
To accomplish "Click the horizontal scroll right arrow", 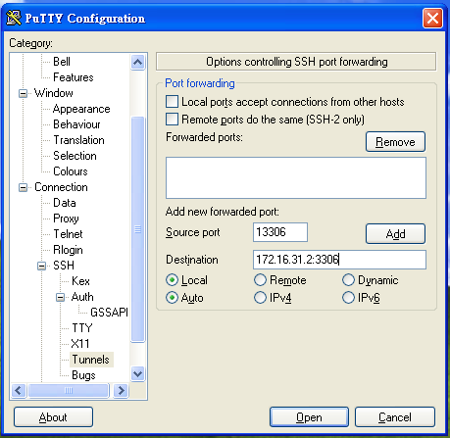I will click(x=121, y=390).
